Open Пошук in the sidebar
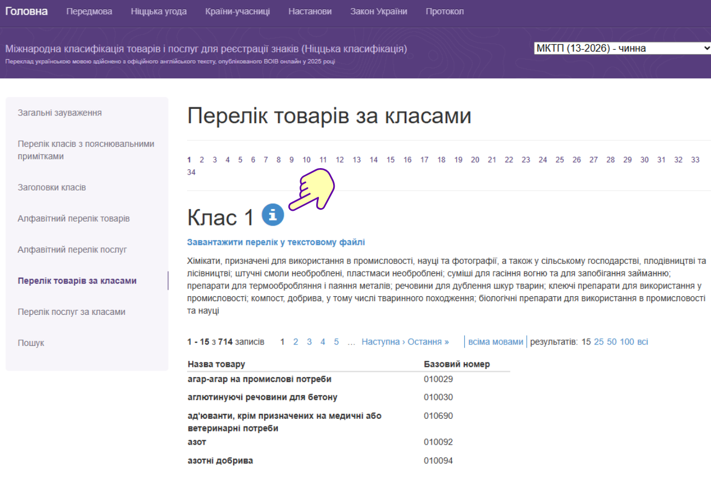The height and width of the screenshot is (478, 711). (x=31, y=343)
